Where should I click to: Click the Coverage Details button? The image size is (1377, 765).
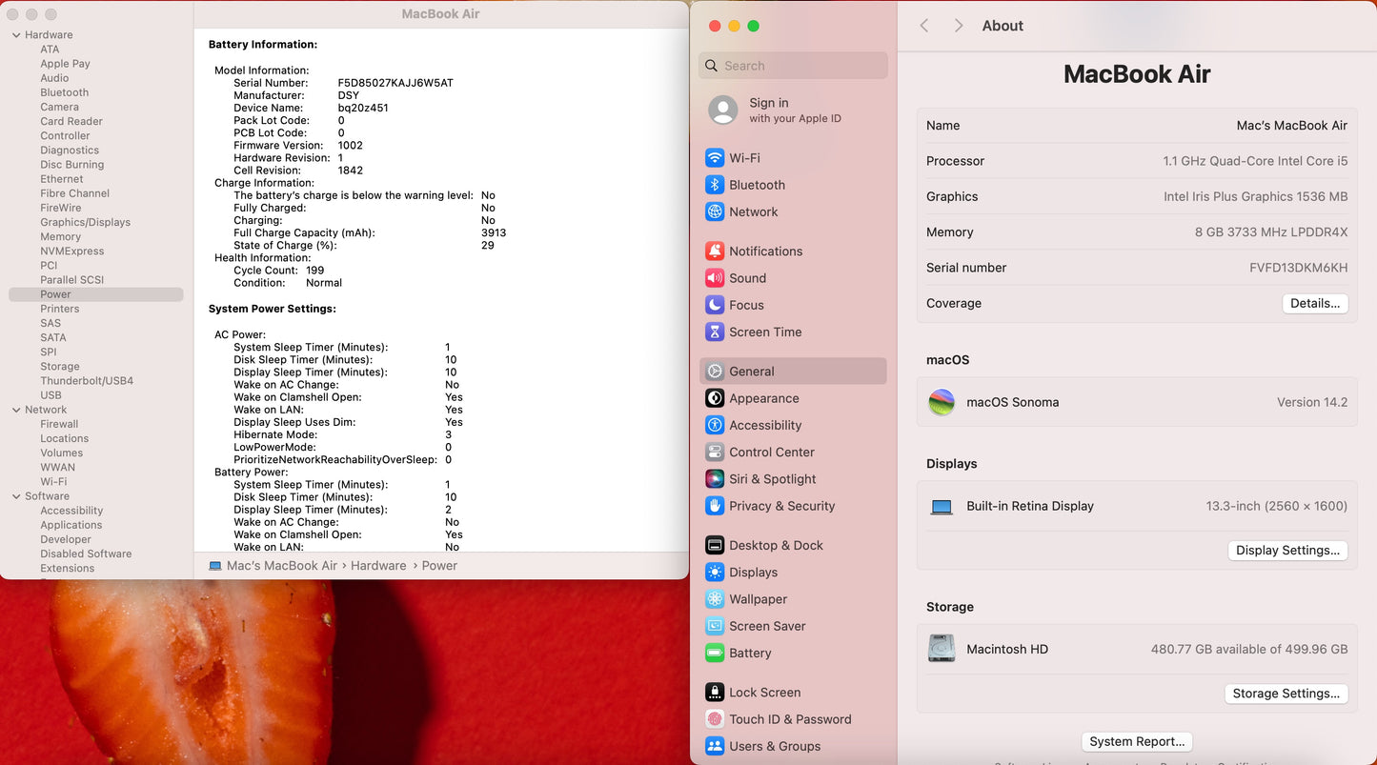tap(1314, 304)
